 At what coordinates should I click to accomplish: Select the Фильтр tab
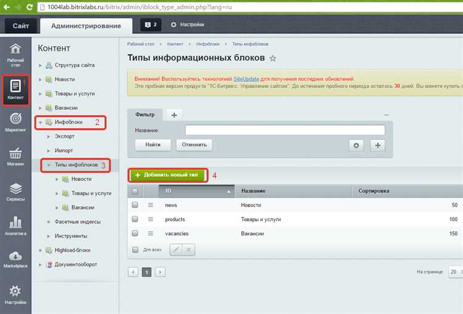tap(145, 115)
